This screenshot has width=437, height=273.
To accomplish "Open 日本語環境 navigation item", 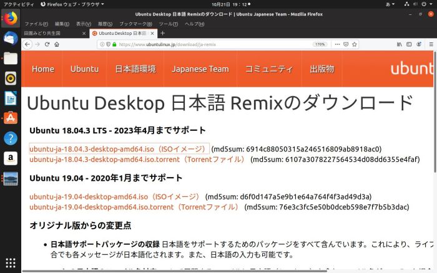I will point(135,69).
